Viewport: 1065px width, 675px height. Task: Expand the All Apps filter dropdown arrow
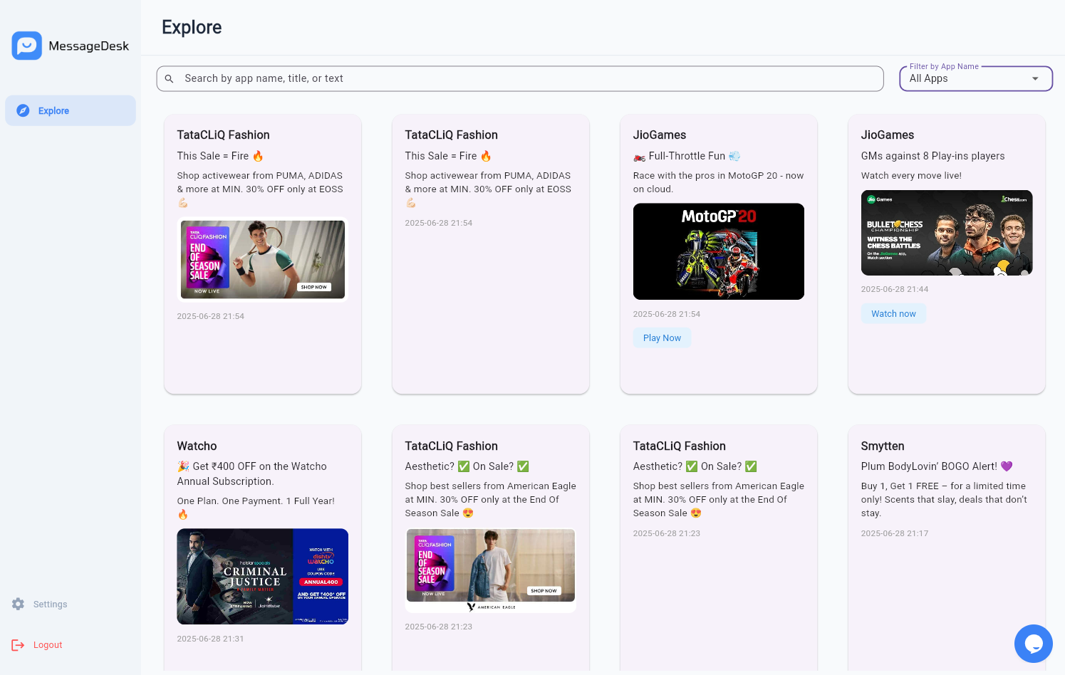1035,78
